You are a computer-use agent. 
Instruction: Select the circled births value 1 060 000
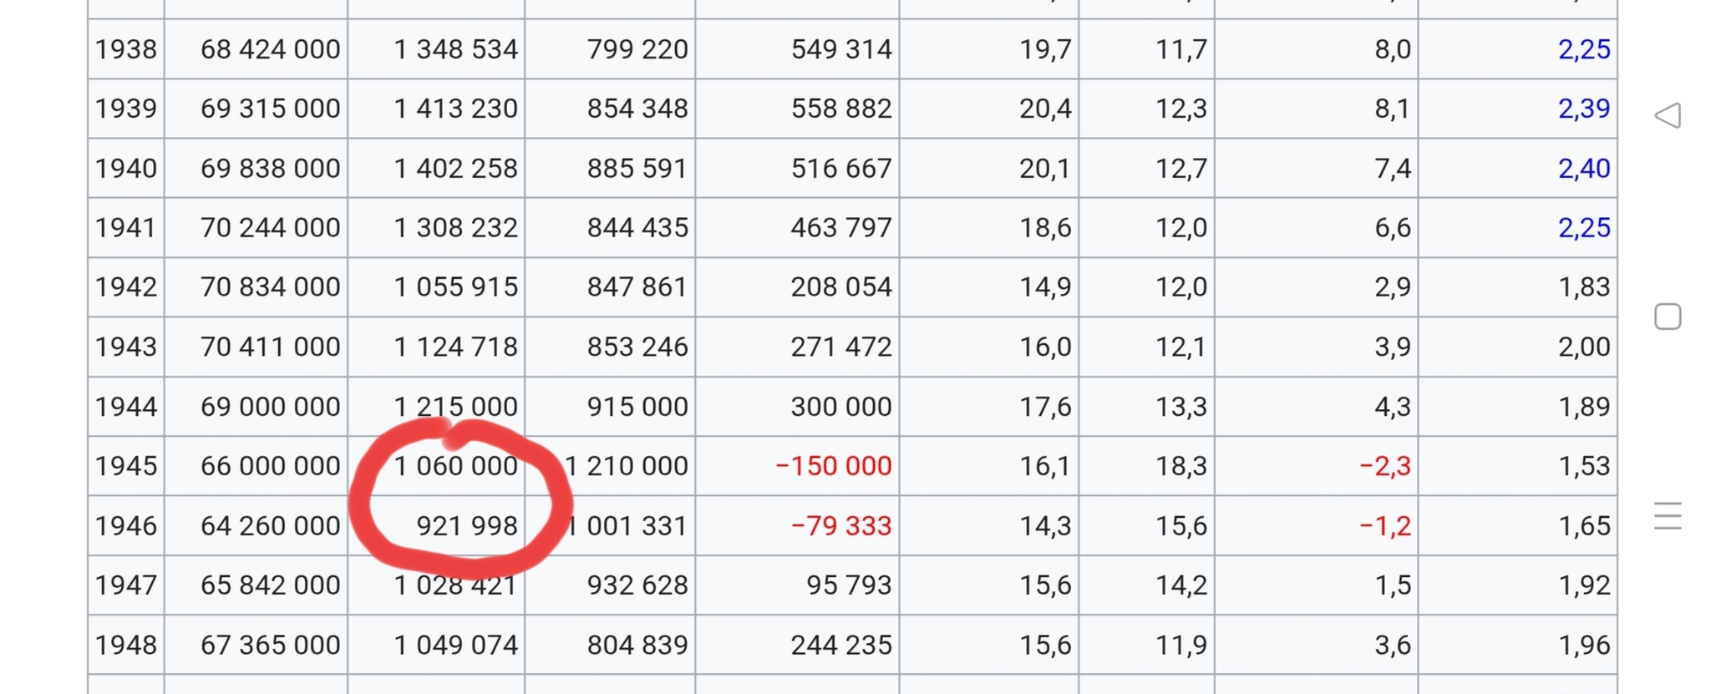tap(455, 466)
